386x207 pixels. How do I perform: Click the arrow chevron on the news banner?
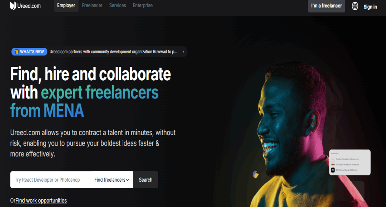coord(183,52)
